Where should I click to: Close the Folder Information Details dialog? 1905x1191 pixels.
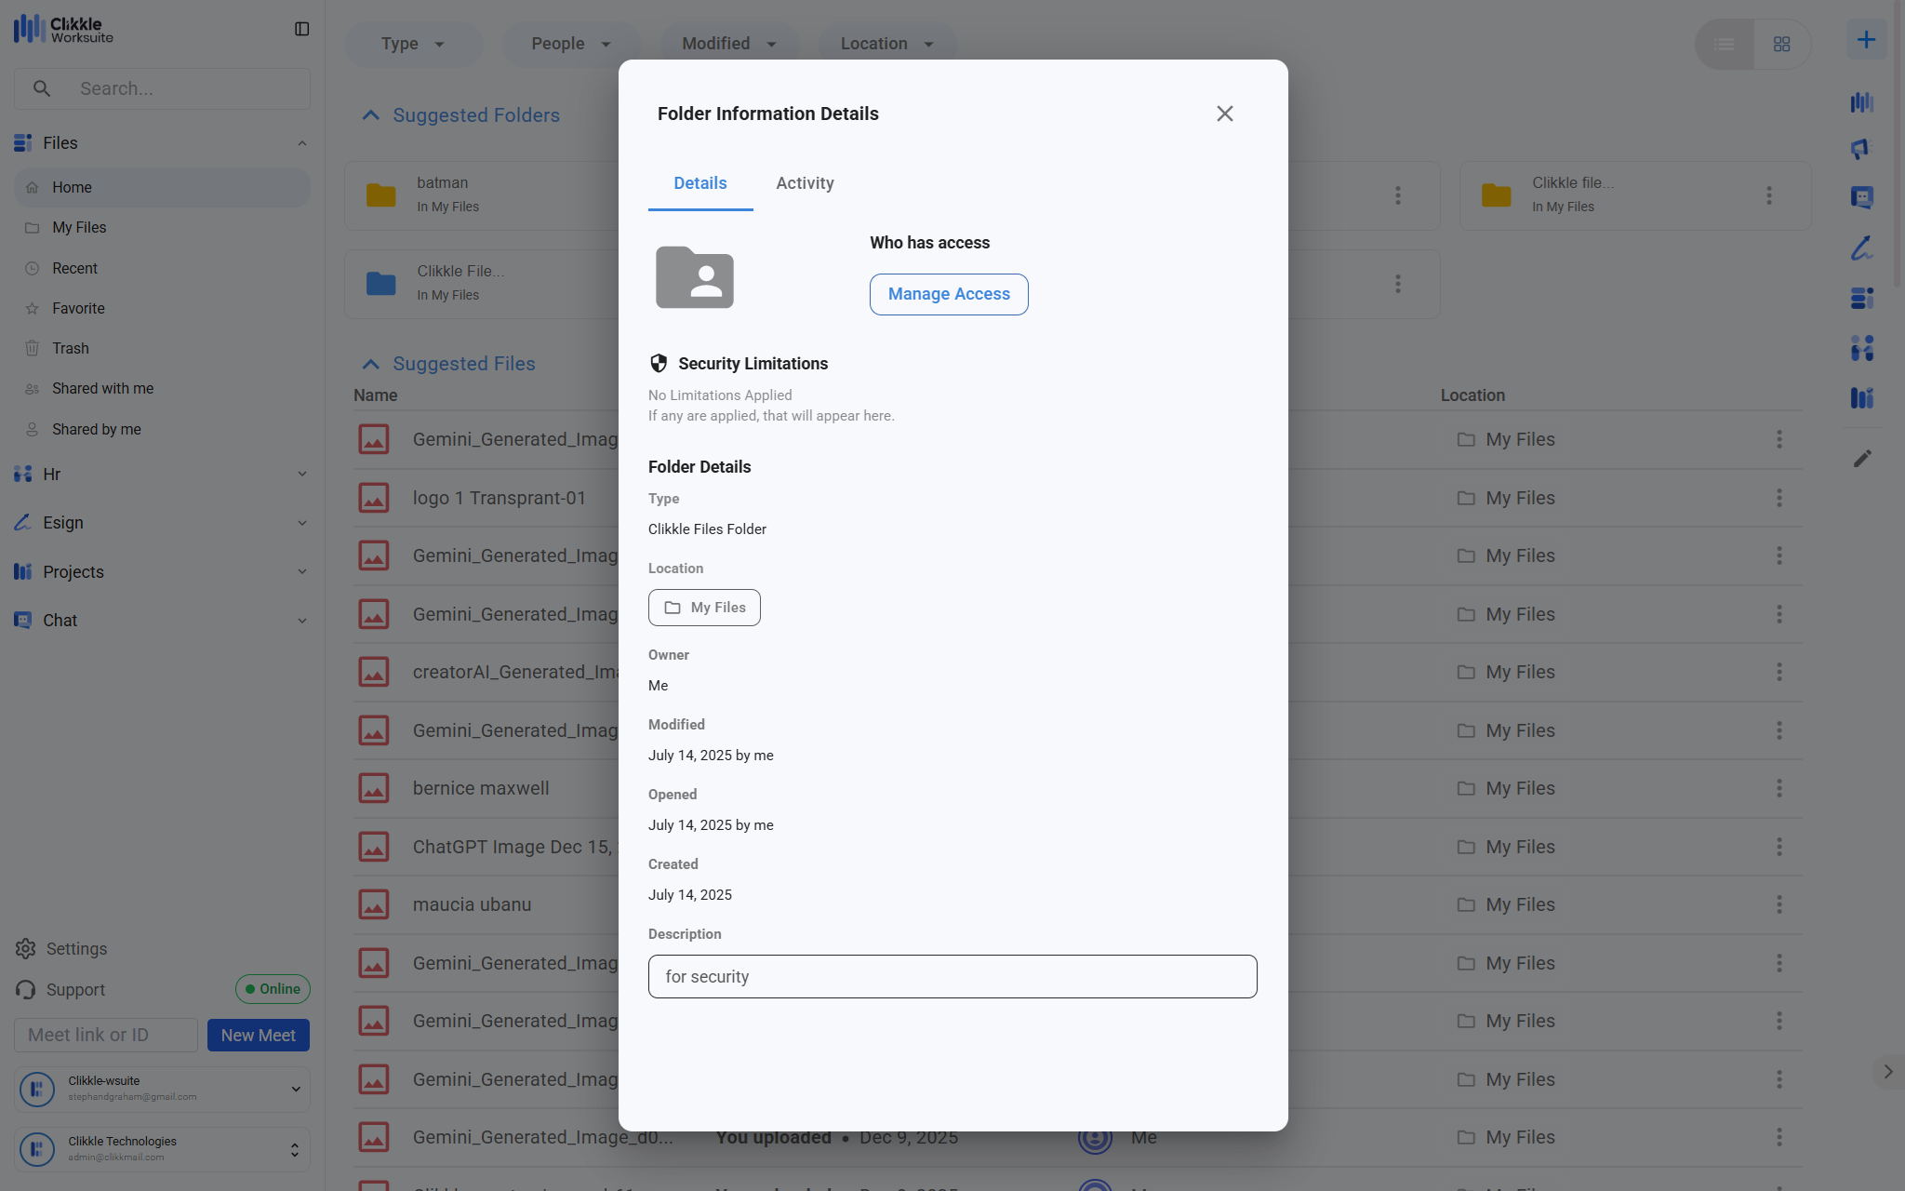coord(1224,114)
